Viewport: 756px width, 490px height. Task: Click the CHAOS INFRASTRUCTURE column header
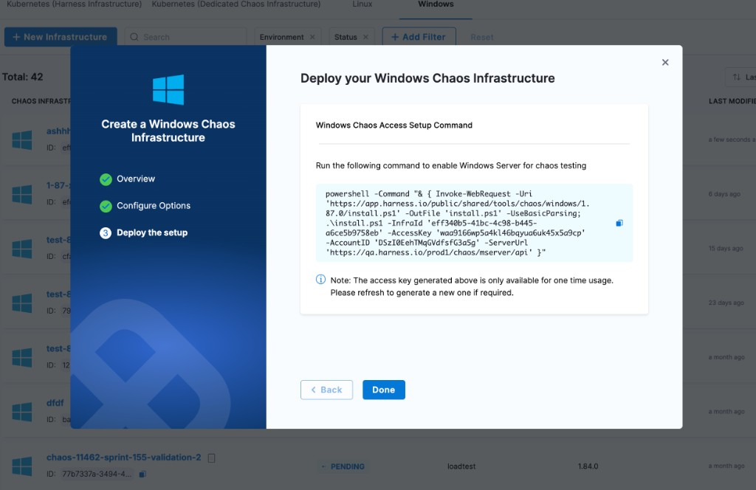[41, 101]
